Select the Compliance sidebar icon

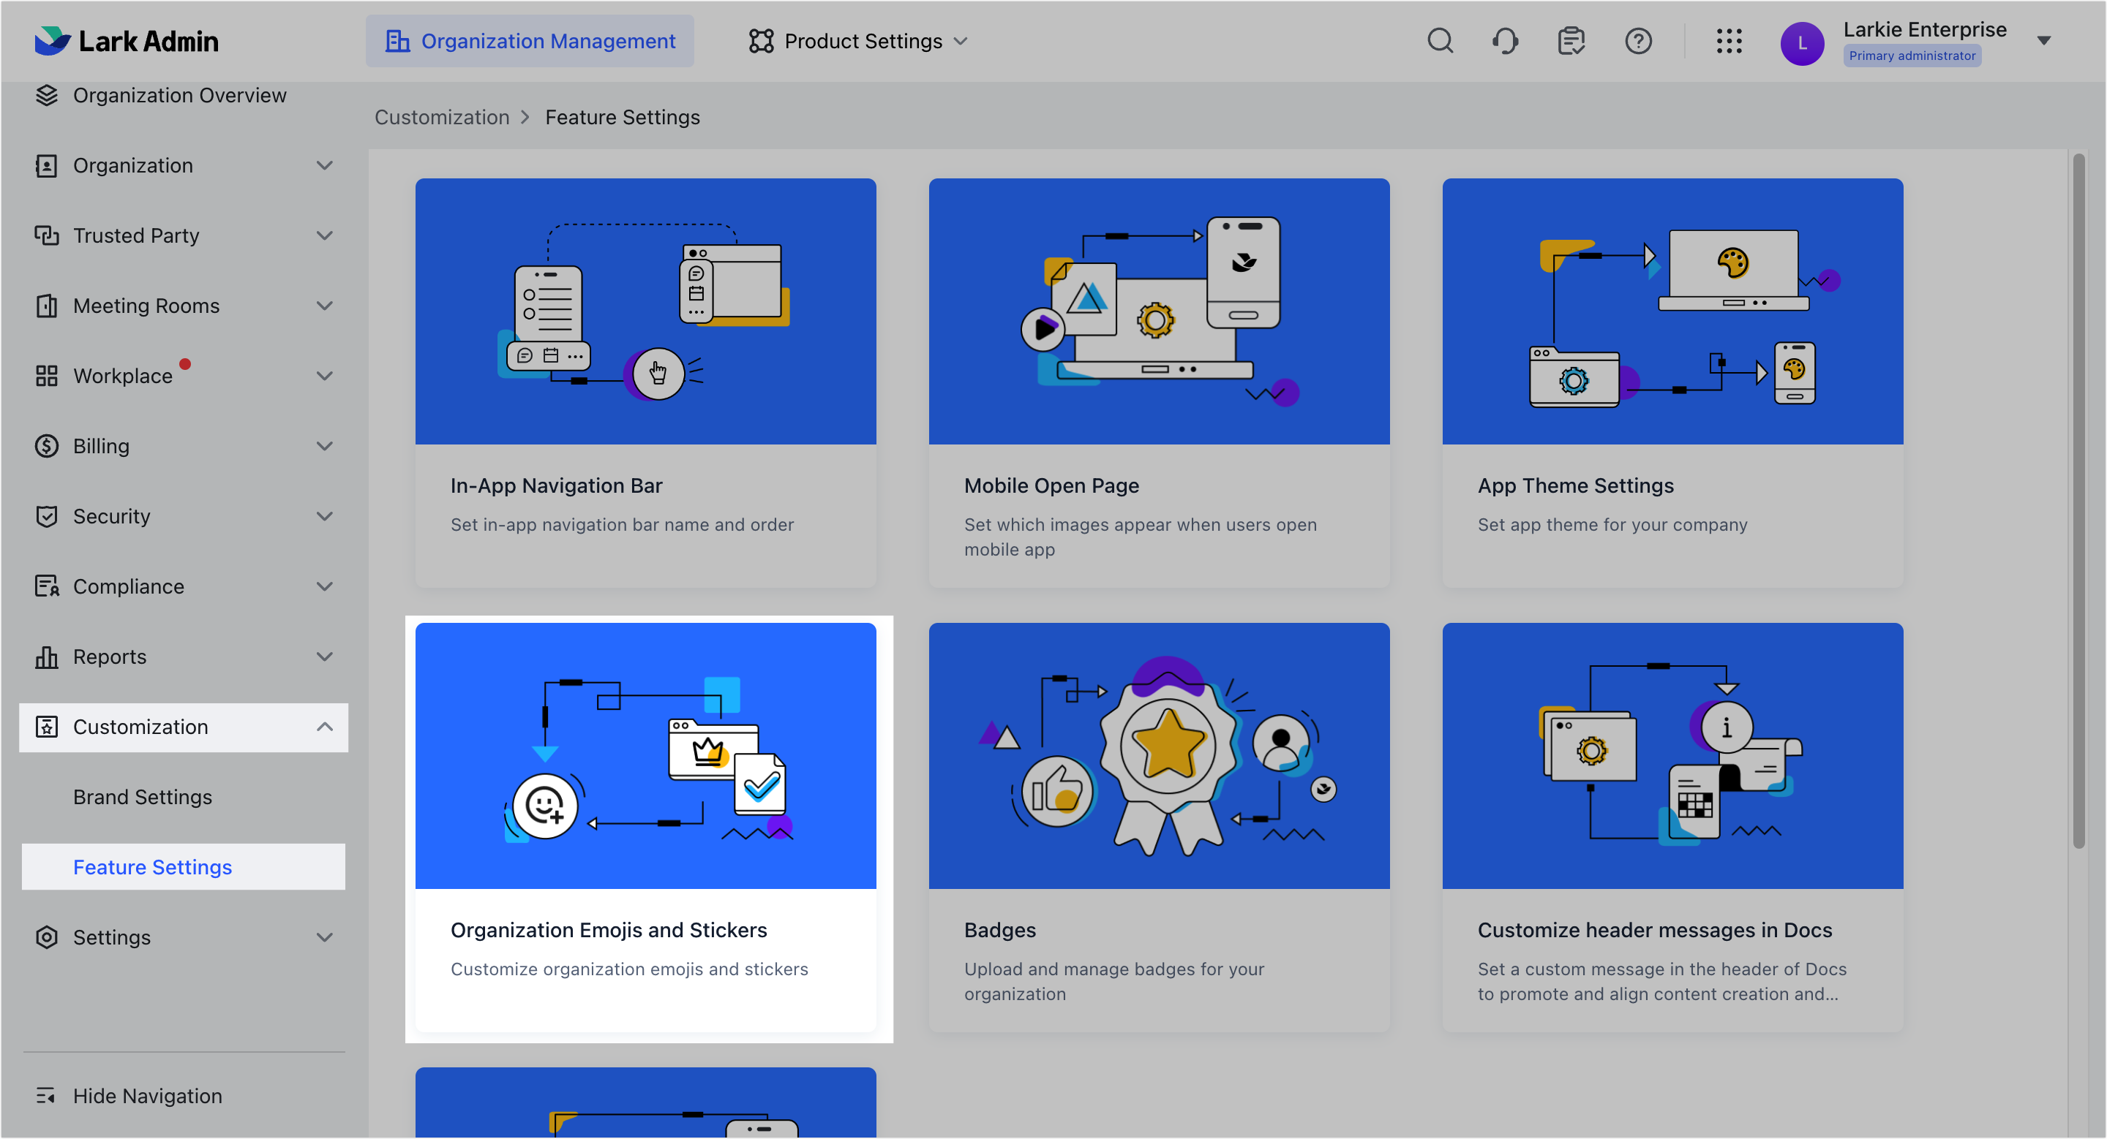(47, 586)
